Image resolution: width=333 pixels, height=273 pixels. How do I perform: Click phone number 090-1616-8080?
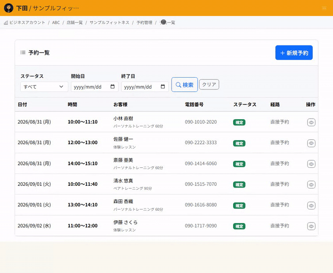pos(201,205)
